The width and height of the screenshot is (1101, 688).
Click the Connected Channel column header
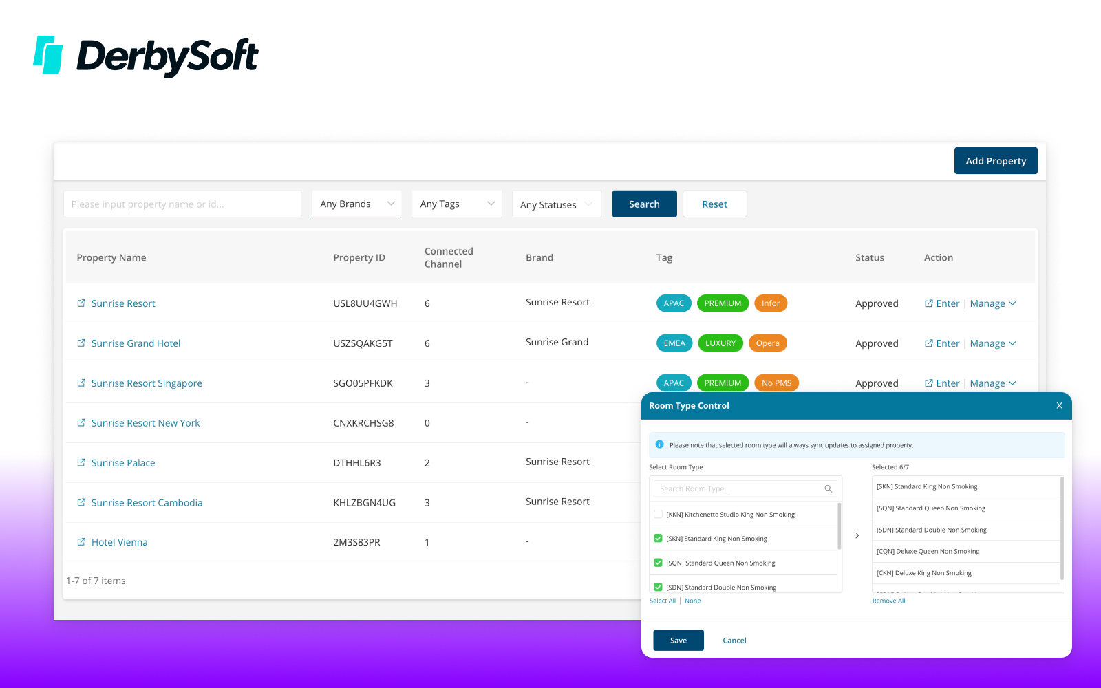[x=449, y=257]
